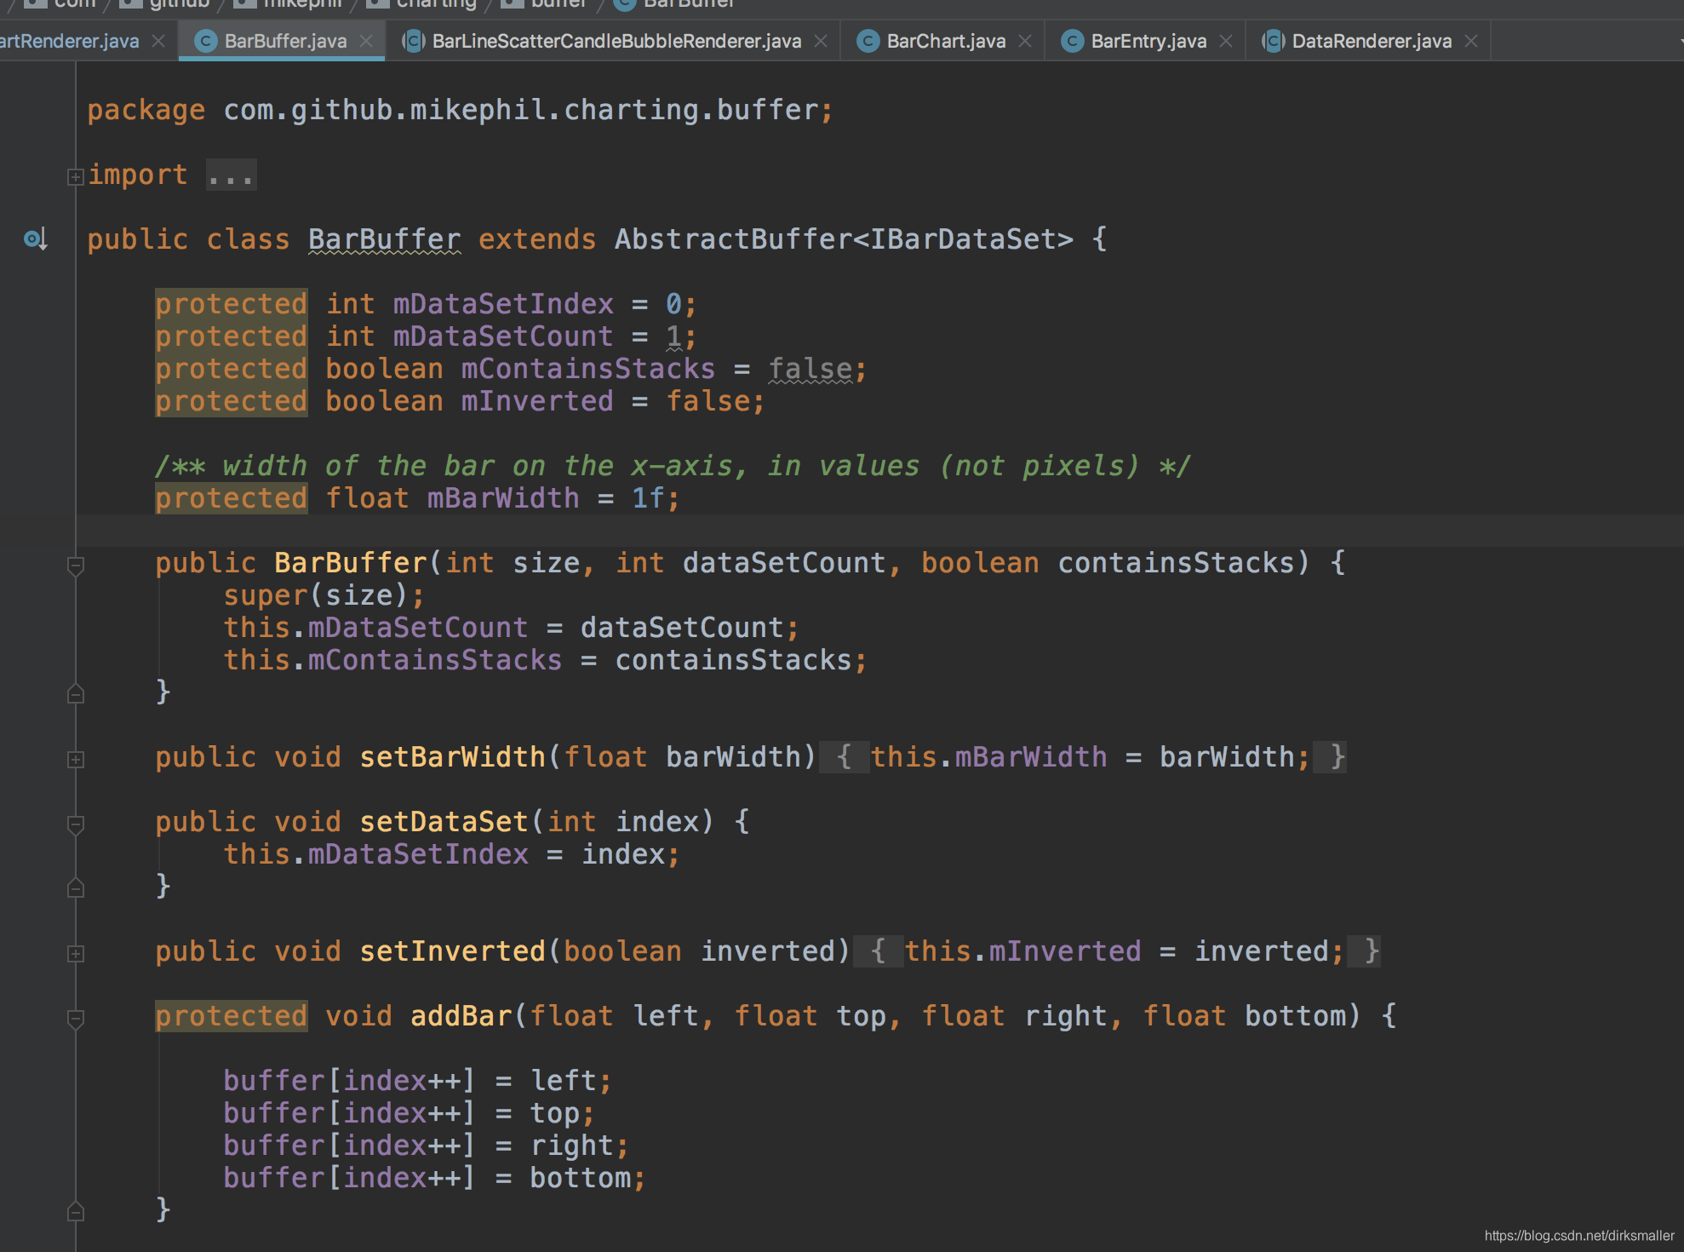
Task: Close the partially visible artRenderer.java tab
Action: pyautogui.click(x=158, y=41)
